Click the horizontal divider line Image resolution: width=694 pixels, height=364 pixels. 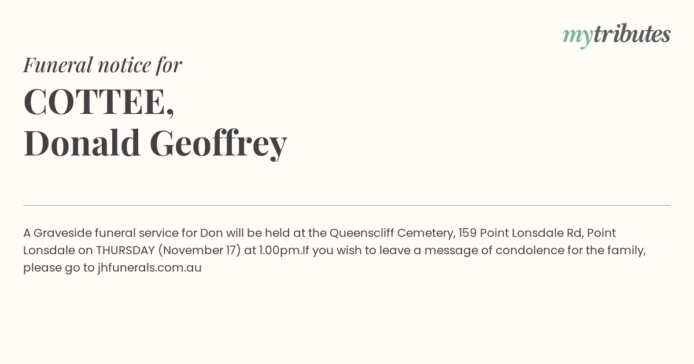point(347,205)
